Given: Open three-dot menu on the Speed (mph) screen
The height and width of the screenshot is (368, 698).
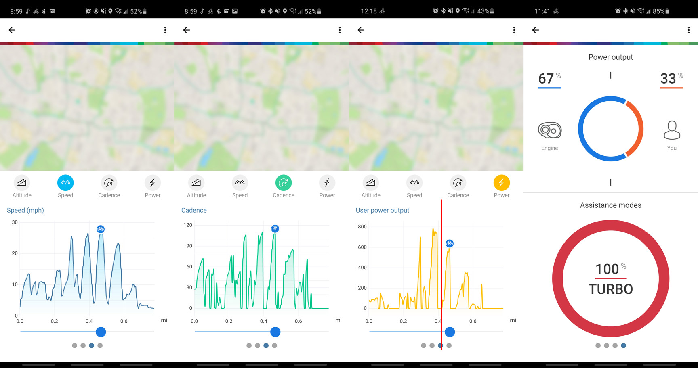Looking at the screenshot, I should click(165, 30).
